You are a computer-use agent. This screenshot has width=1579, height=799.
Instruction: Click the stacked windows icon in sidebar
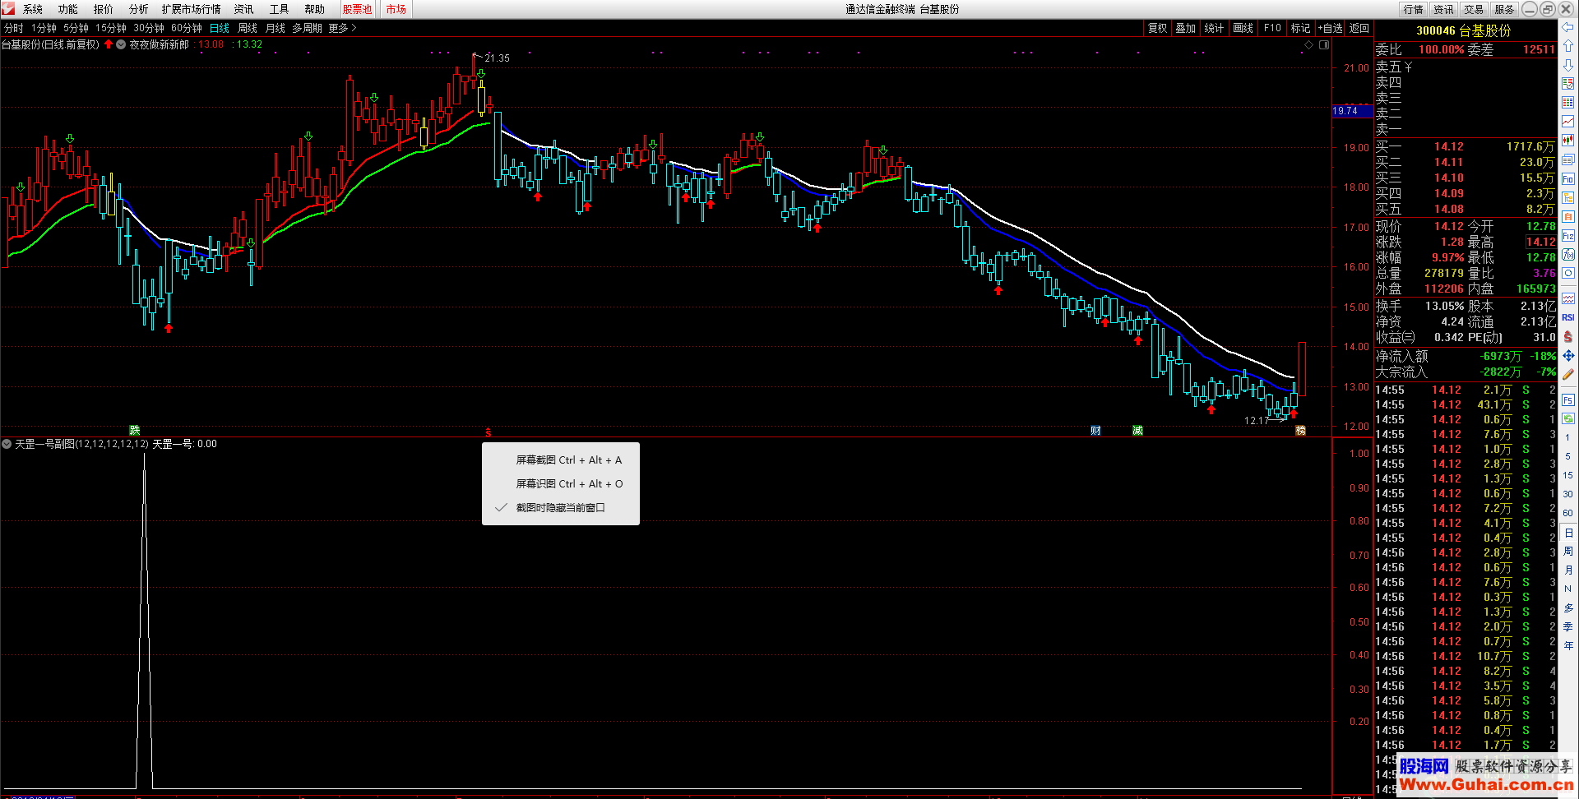pos(1568,159)
